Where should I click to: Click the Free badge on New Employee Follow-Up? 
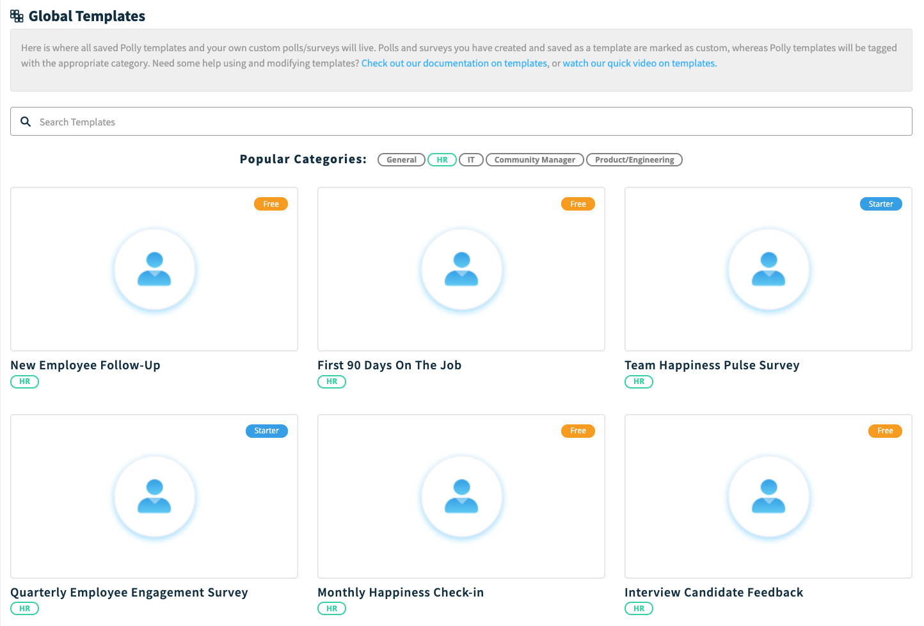(x=271, y=204)
